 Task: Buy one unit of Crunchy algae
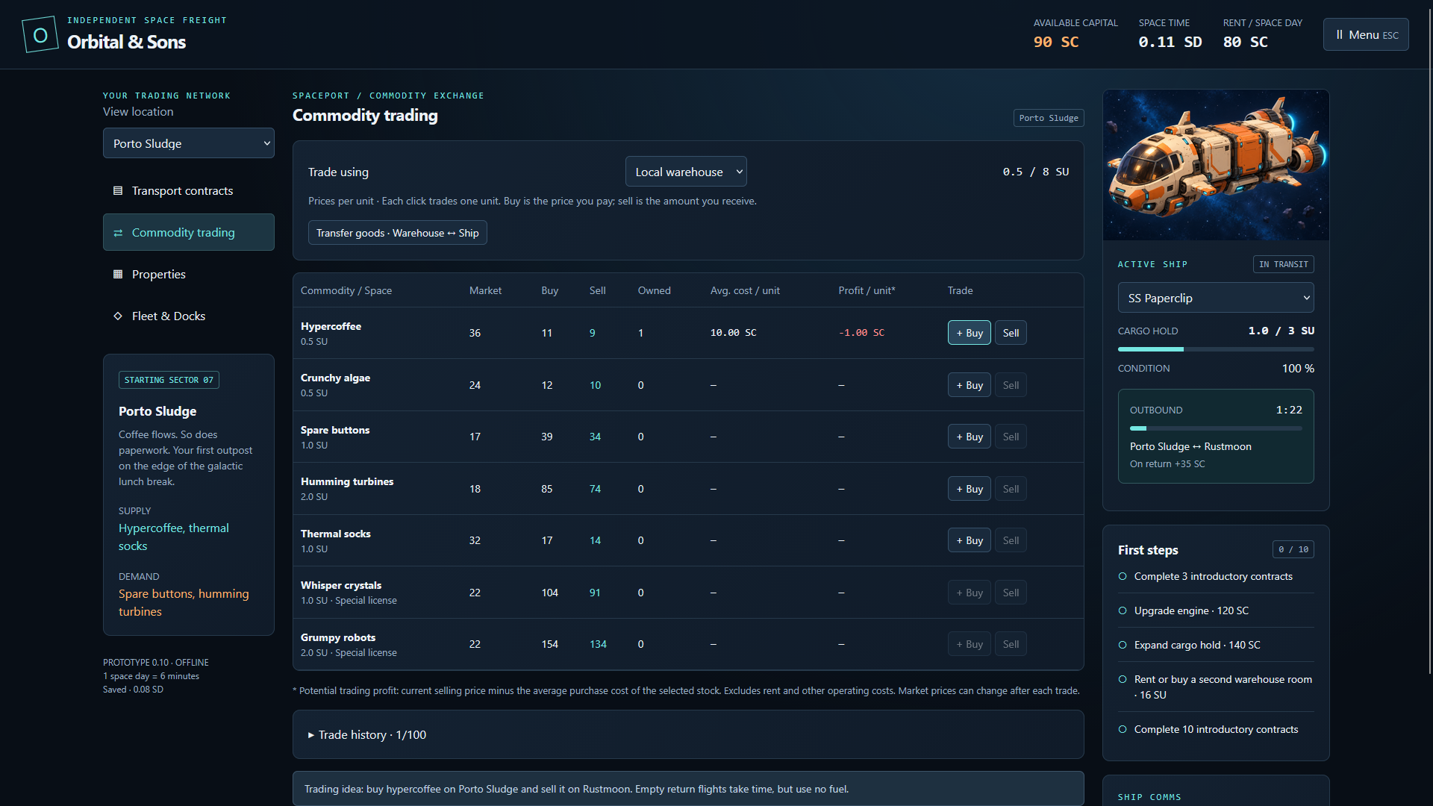click(x=970, y=385)
